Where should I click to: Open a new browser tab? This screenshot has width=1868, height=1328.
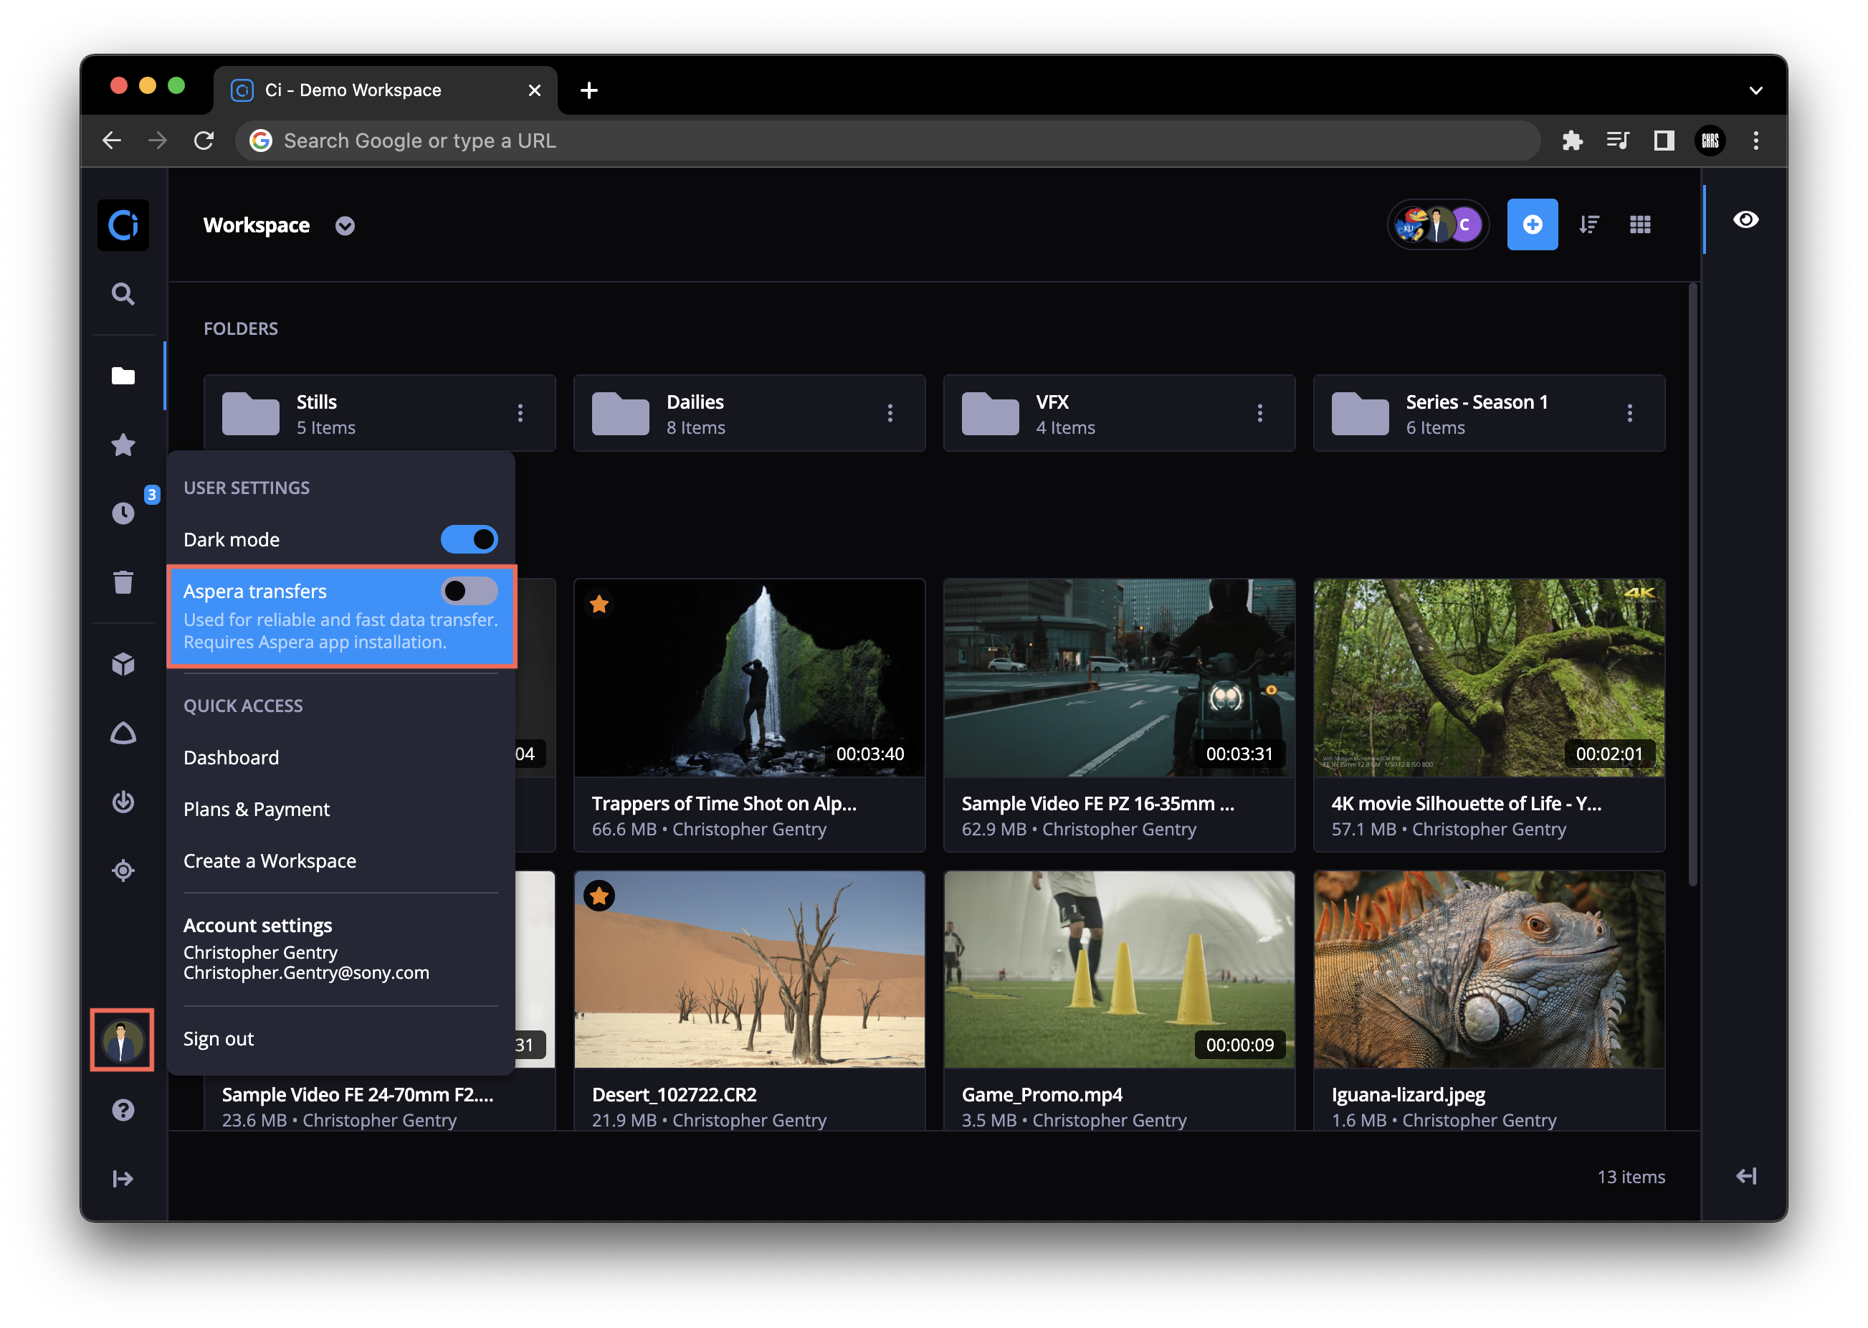point(588,90)
